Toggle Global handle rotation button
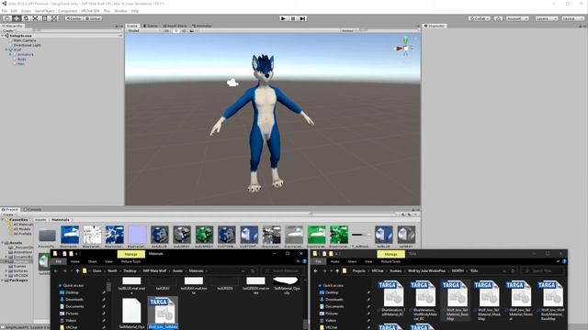Image resolution: width=588 pixels, height=330 pixels. click(93, 18)
